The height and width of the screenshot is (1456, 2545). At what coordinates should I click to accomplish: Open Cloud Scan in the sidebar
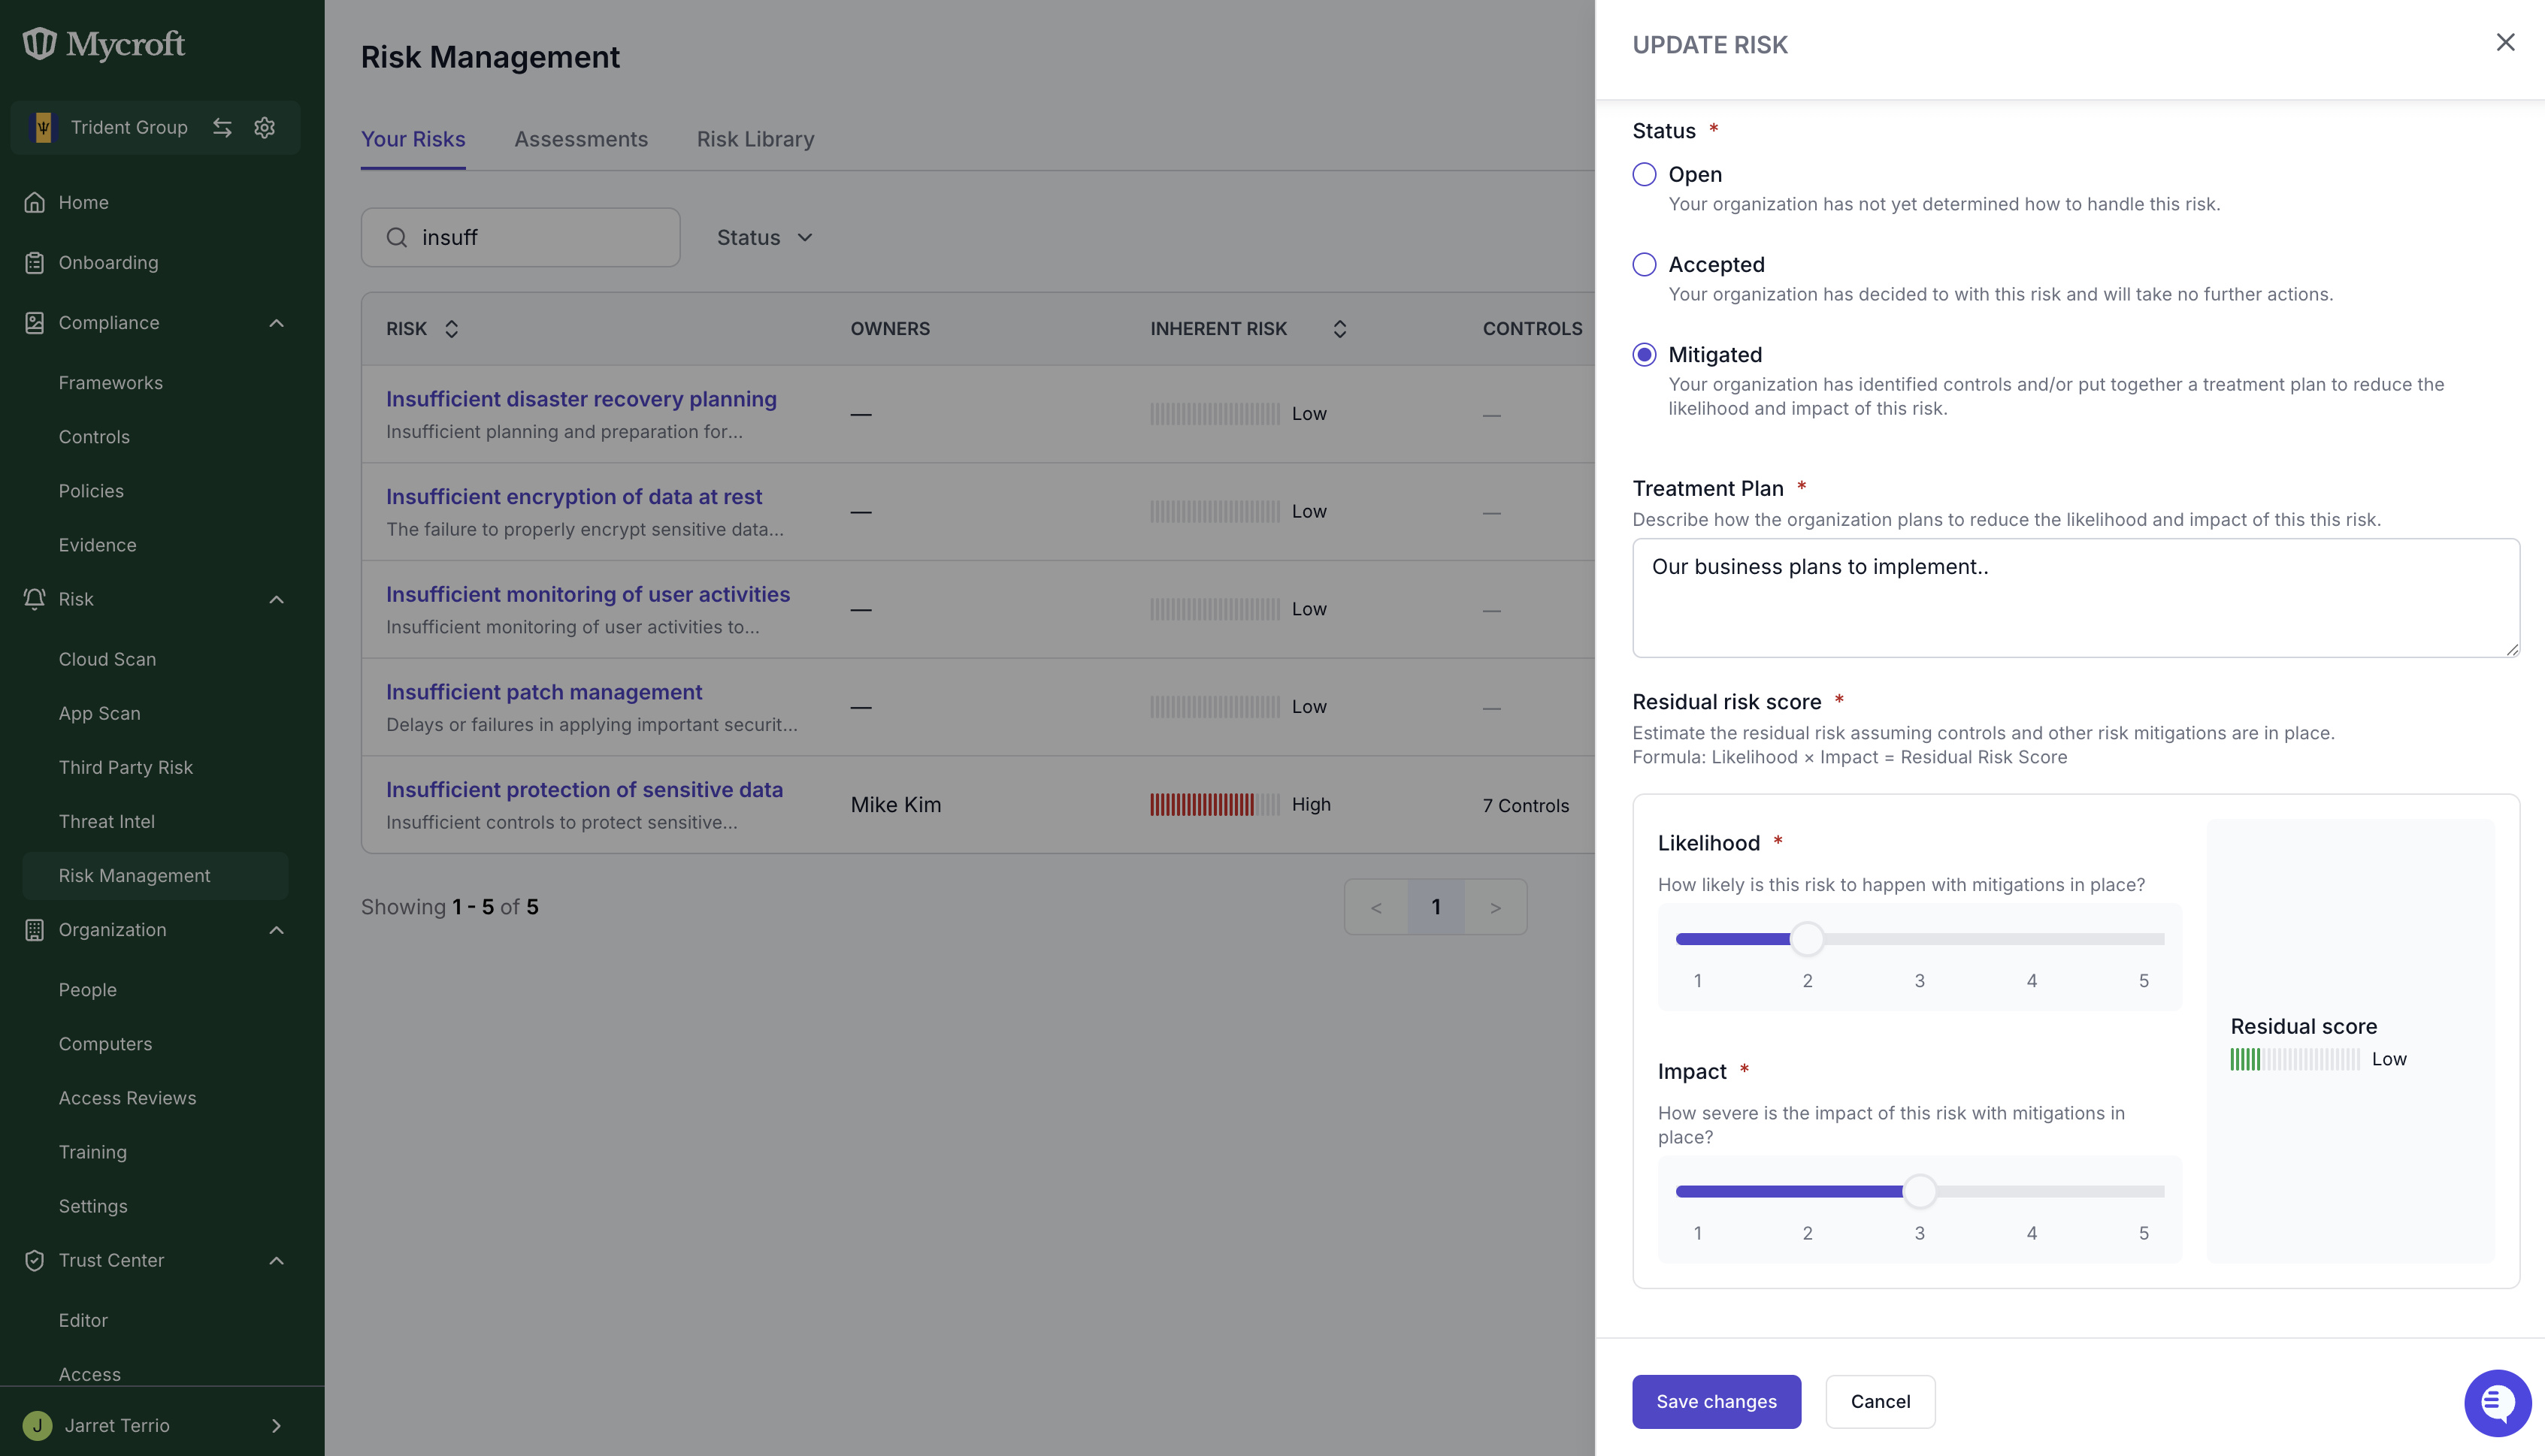(107, 658)
